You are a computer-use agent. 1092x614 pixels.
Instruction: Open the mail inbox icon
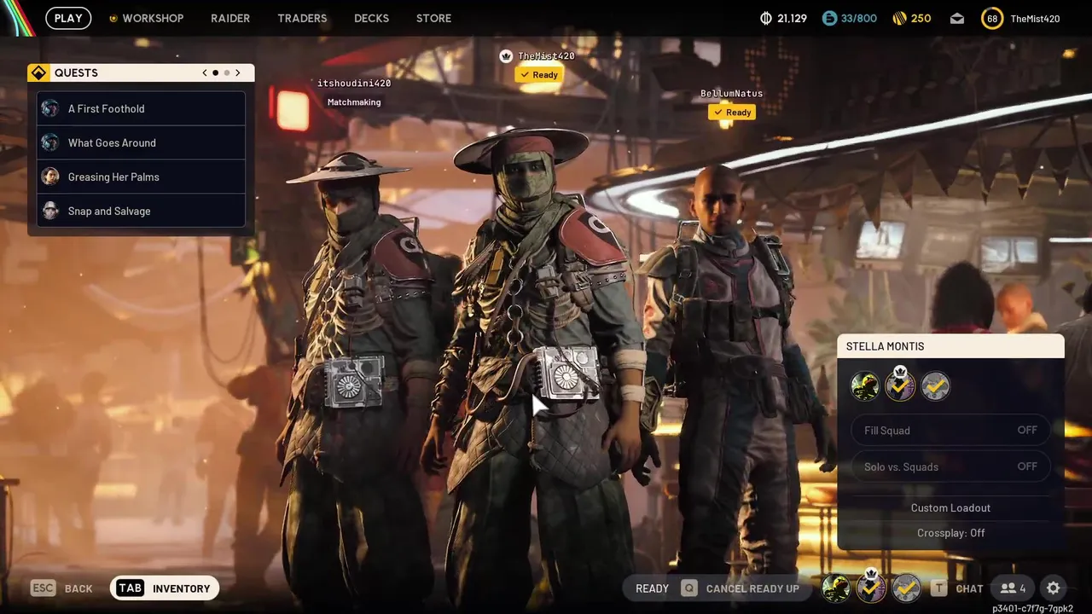click(x=957, y=19)
